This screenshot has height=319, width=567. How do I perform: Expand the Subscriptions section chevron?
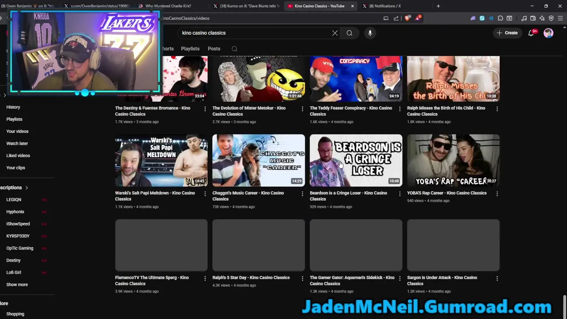(x=27, y=188)
